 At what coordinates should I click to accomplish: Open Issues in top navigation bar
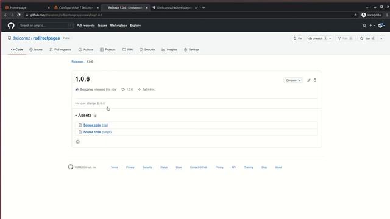point(102,26)
